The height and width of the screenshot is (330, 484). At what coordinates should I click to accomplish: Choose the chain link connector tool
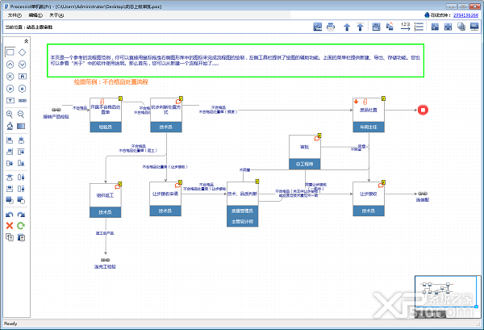pos(23,100)
